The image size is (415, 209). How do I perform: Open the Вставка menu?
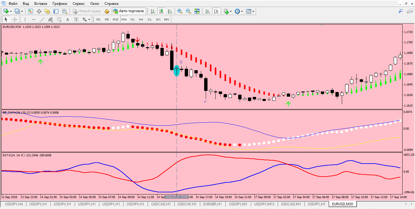41,4
